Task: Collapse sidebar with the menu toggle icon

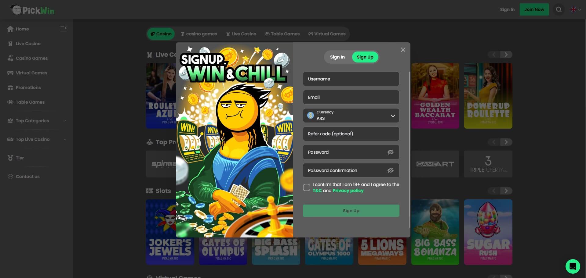Action: click(64, 29)
